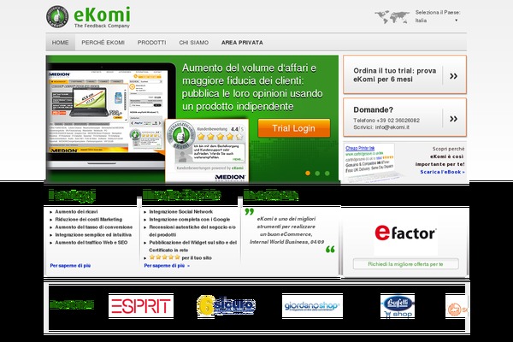Click 'Aumento del tasso di conversione' item
Image resolution: width=513 pixels, height=342 pixels.
(x=93, y=227)
